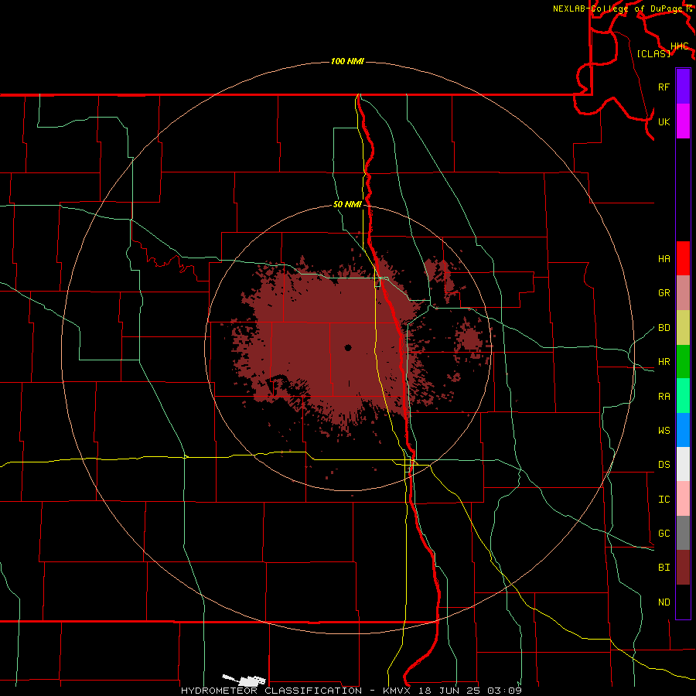This screenshot has width=696, height=696.
Task: Select the GR pinkish legend swatch
Action: click(x=683, y=293)
